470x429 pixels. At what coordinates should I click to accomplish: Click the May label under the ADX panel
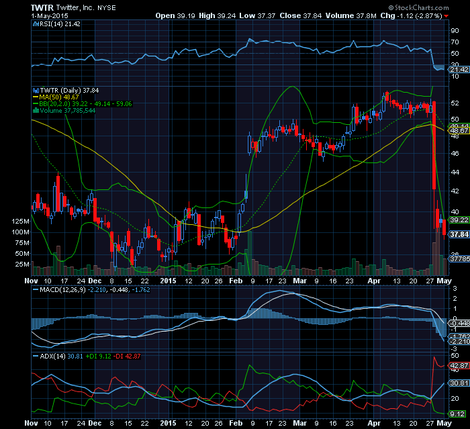tap(444, 423)
